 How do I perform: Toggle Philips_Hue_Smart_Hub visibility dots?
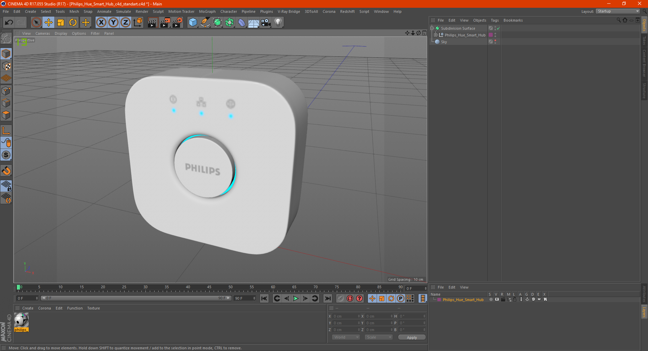pos(495,35)
